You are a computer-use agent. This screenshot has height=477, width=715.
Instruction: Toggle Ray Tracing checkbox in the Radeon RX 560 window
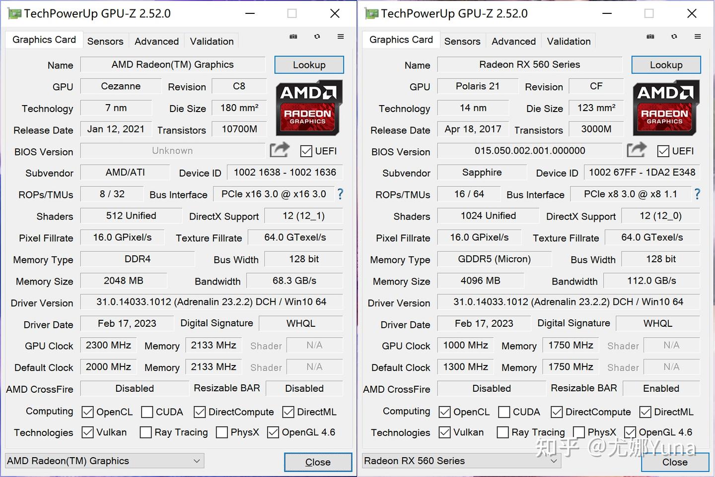[x=502, y=432]
